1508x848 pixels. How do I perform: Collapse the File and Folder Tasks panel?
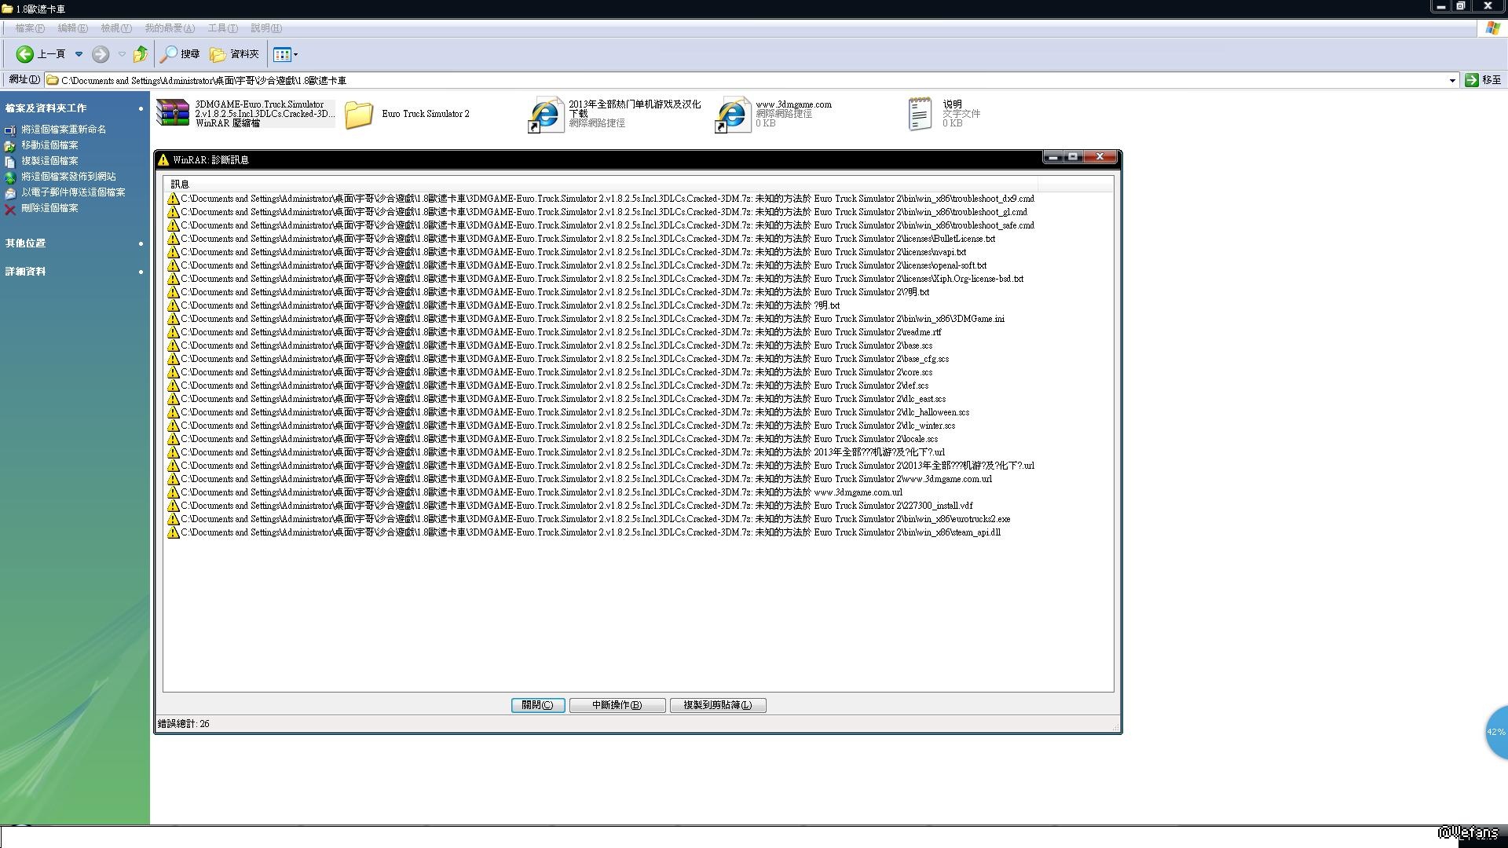(141, 108)
